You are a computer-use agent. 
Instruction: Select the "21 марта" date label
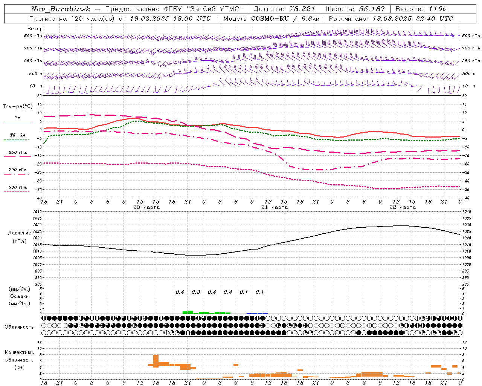(275, 207)
